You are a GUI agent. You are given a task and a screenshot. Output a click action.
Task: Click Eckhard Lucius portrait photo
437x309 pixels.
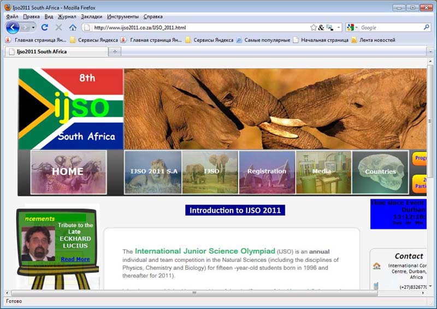coord(38,243)
